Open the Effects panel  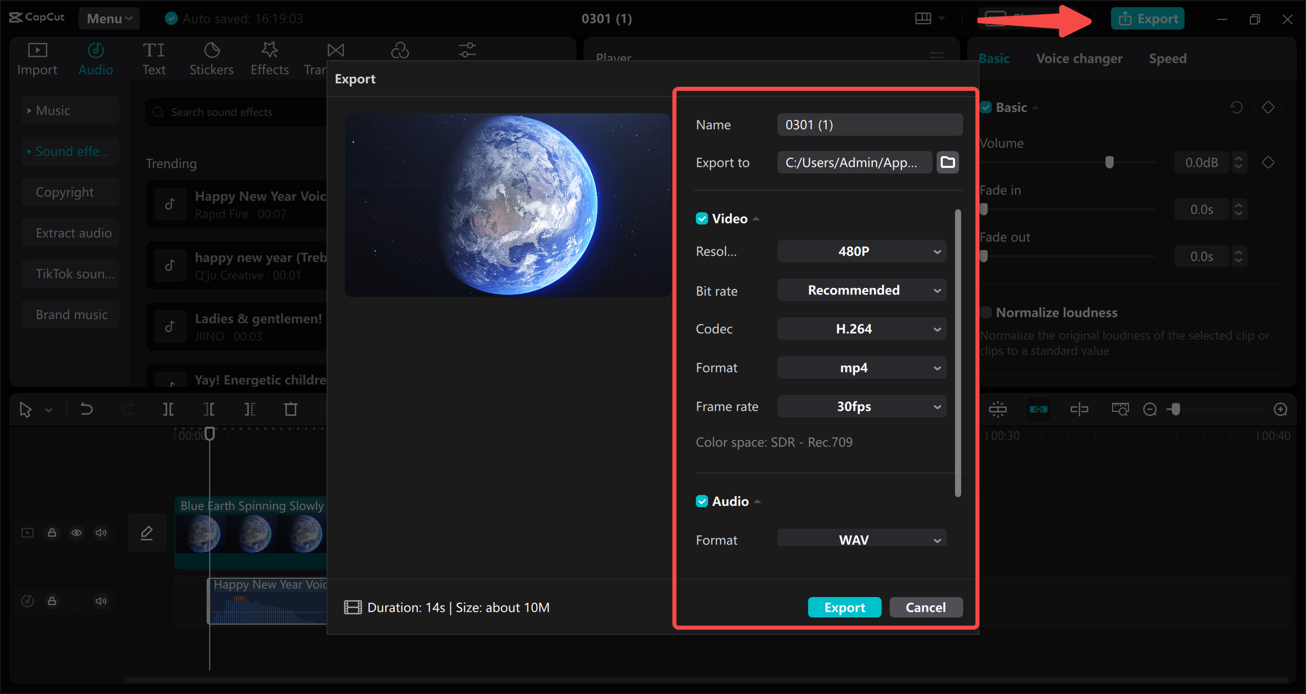click(269, 57)
